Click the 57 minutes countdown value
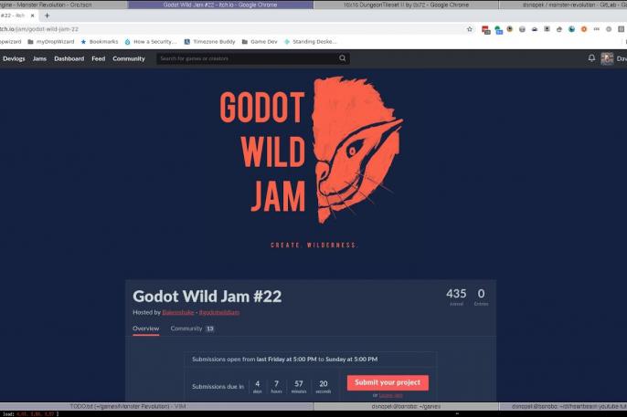The height and width of the screenshot is (417, 627). (x=299, y=386)
